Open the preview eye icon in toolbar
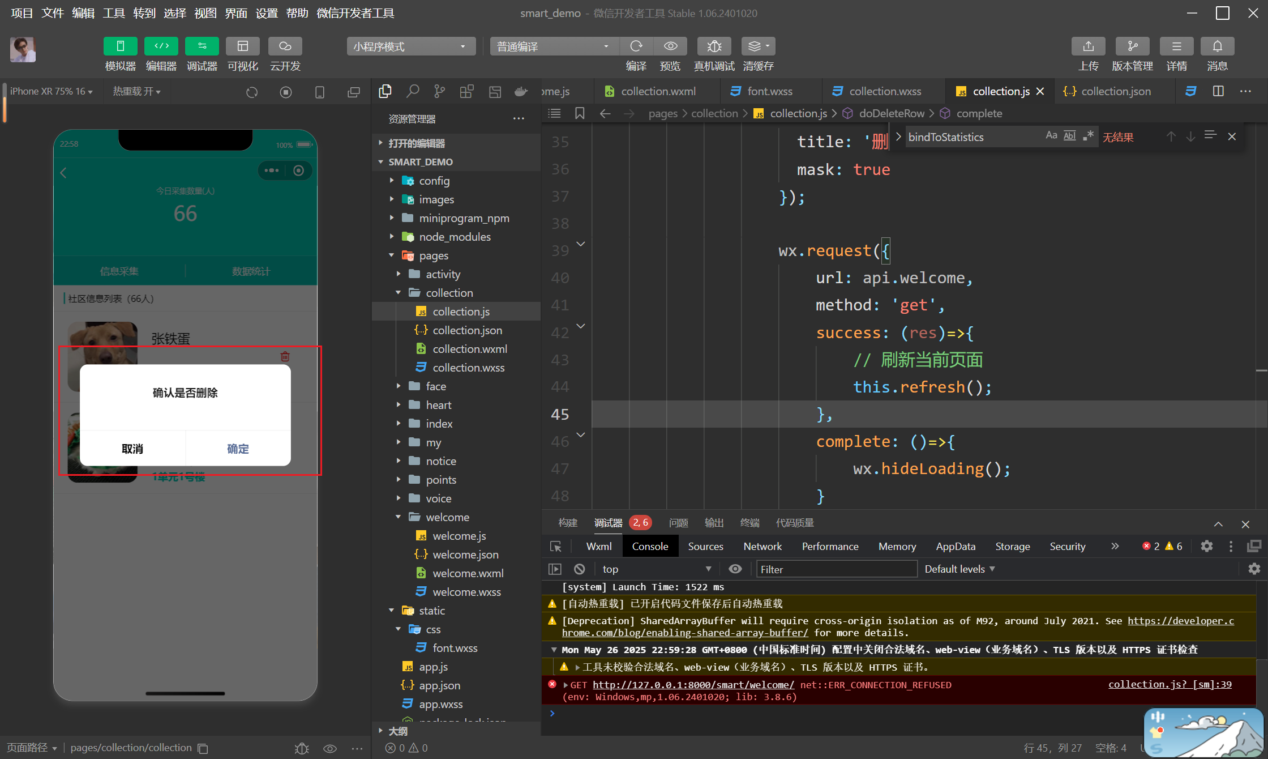The height and width of the screenshot is (759, 1268). pyautogui.click(x=670, y=46)
